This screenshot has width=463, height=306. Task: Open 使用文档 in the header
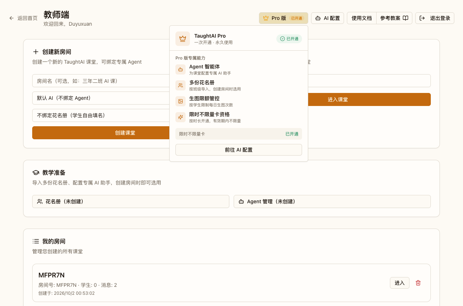[x=362, y=18]
